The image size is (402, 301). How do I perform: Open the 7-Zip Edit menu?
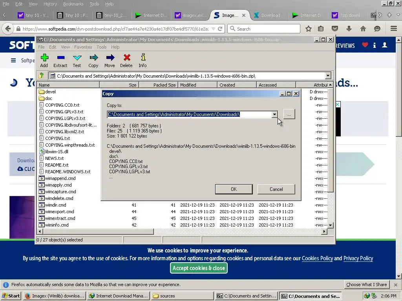coord(53,47)
